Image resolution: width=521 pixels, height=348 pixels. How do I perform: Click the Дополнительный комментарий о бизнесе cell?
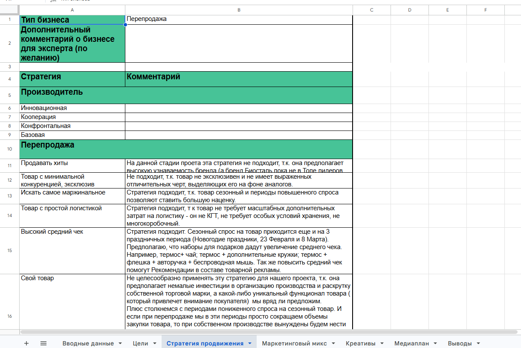72,43
